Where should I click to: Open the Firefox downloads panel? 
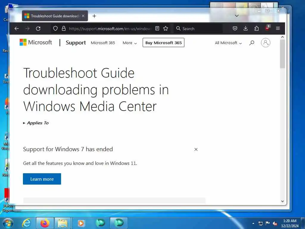tap(246, 29)
